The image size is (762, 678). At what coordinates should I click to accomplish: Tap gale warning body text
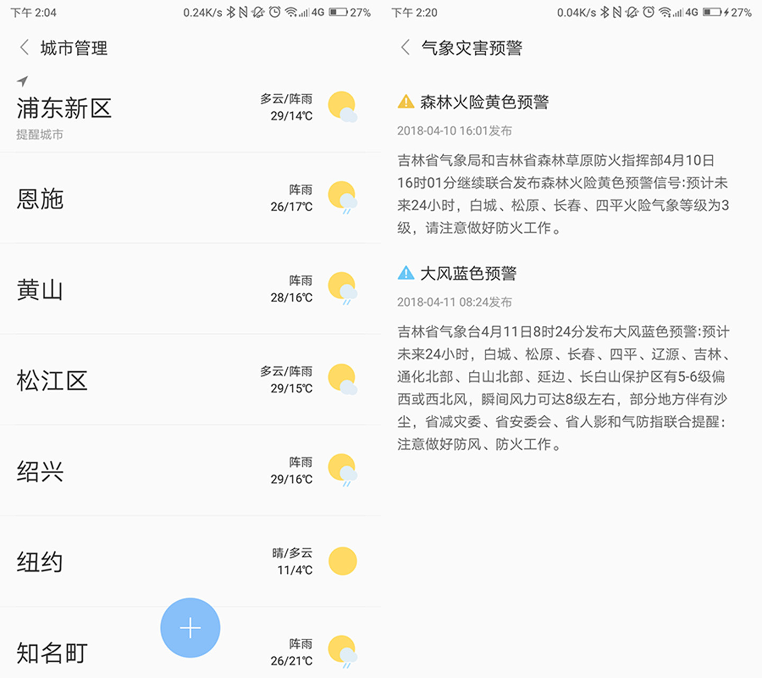563,388
